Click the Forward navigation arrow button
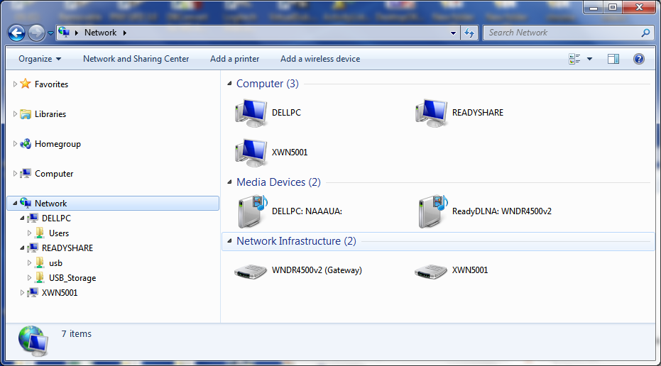Screen dimensions: 661x366 point(37,33)
